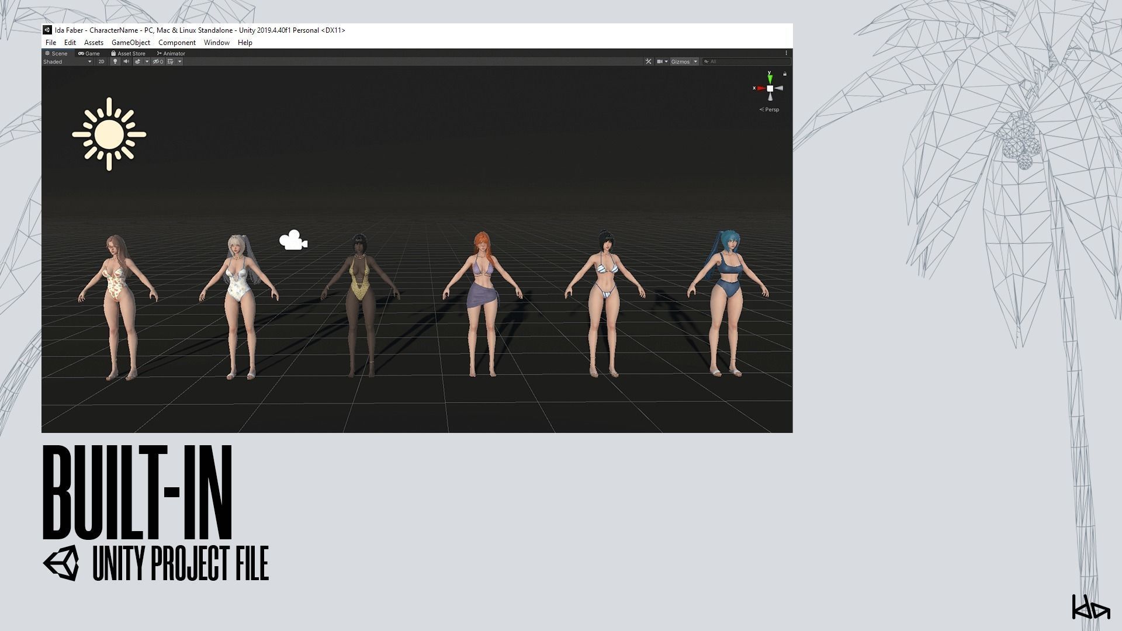Click the gizmo center cube
The width and height of the screenshot is (1122, 631).
770,88
